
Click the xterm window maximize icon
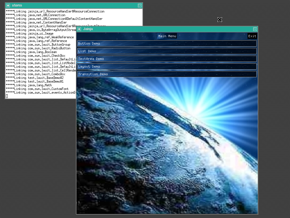pyautogui.click(x=140, y=6)
